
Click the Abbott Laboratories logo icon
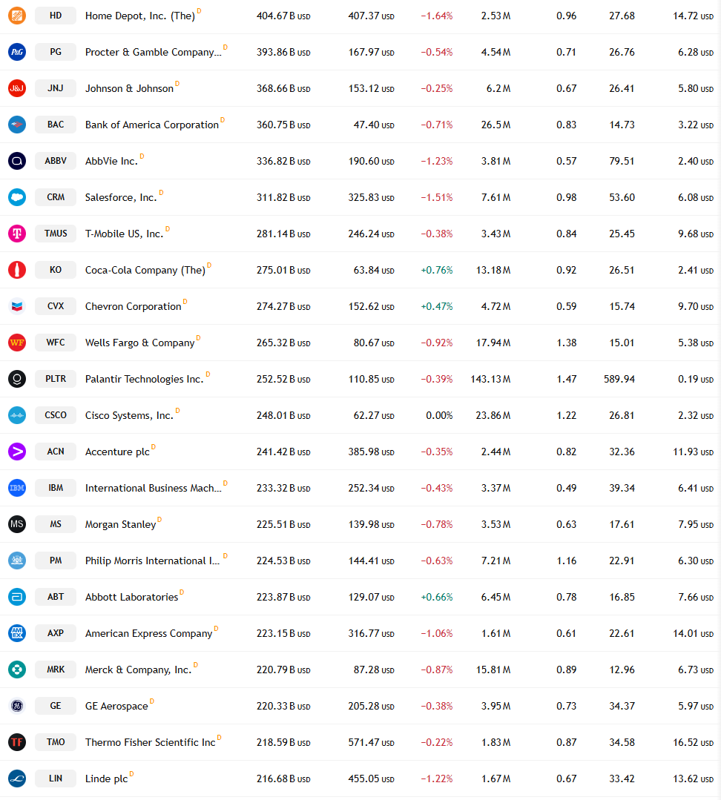tap(17, 597)
